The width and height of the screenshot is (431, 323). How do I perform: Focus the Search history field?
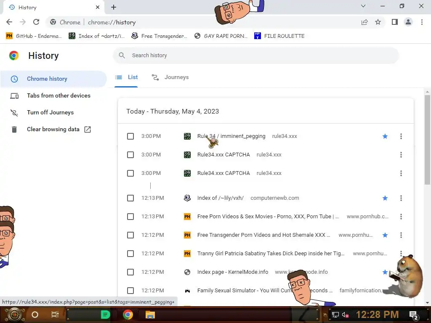pyautogui.click(x=256, y=56)
